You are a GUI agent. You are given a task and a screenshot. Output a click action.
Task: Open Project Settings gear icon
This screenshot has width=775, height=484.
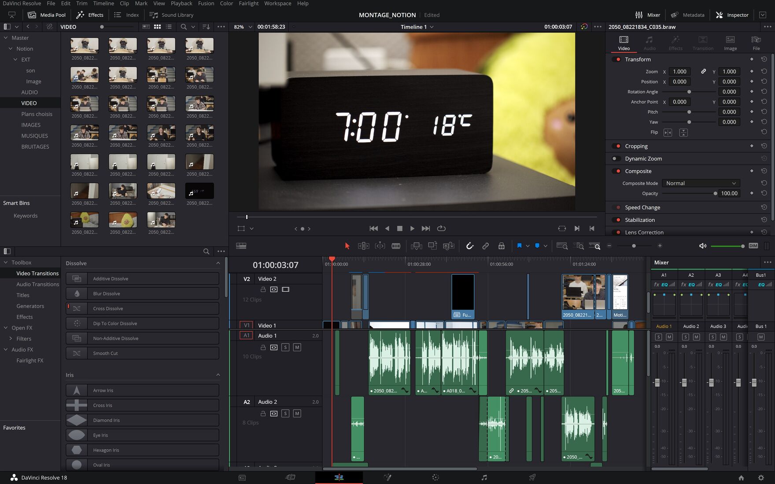761,478
